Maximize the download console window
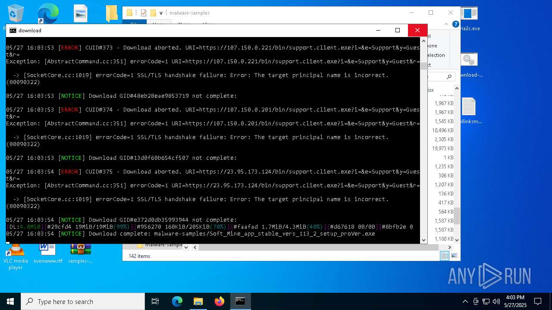Image resolution: width=552 pixels, height=310 pixels. 398,30
